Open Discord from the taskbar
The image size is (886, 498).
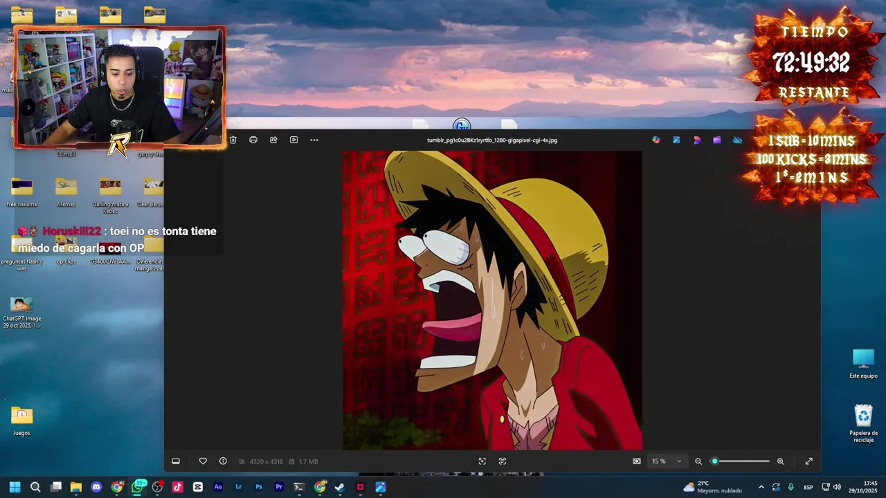pyautogui.click(x=96, y=487)
